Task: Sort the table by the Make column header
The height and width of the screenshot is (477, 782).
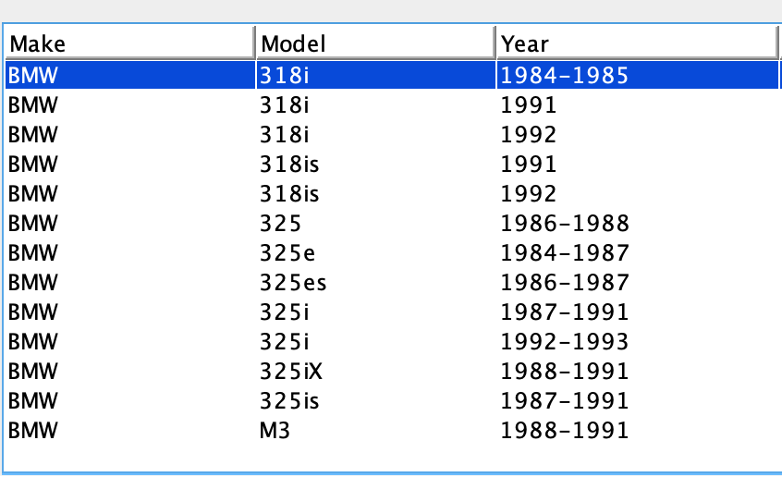Action: pos(129,43)
